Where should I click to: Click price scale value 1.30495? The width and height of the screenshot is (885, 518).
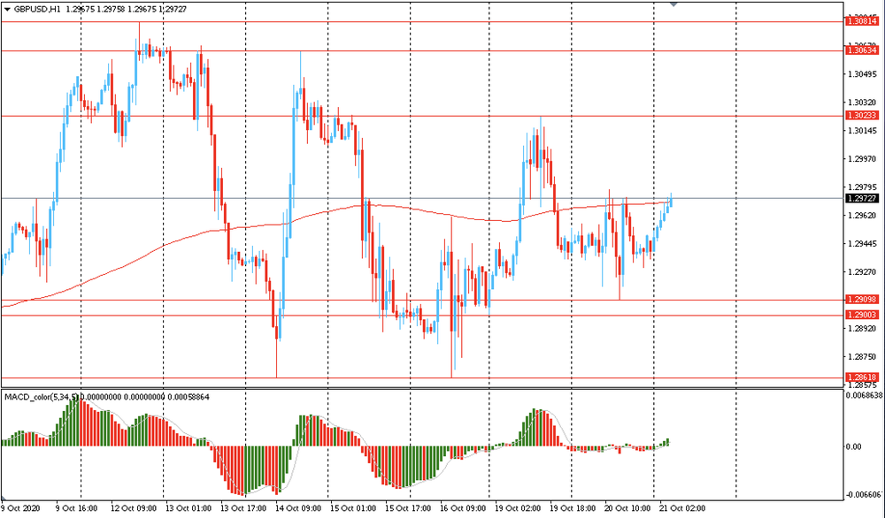coord(863,74)
